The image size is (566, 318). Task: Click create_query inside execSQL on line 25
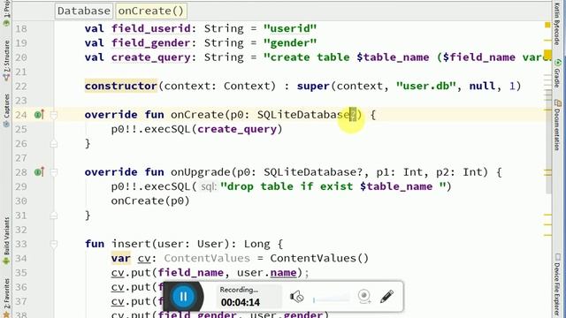[237, 129]
